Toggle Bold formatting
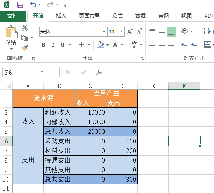Screen dimensions: 214x193 click(43, 45)
